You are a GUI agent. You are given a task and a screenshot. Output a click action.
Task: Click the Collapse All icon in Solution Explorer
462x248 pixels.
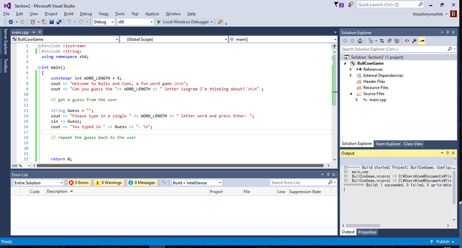[x=390, y=41]
